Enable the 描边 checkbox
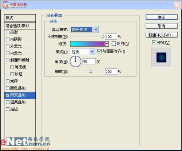Viewport: 182px width, 151px height. click(8, 109)
